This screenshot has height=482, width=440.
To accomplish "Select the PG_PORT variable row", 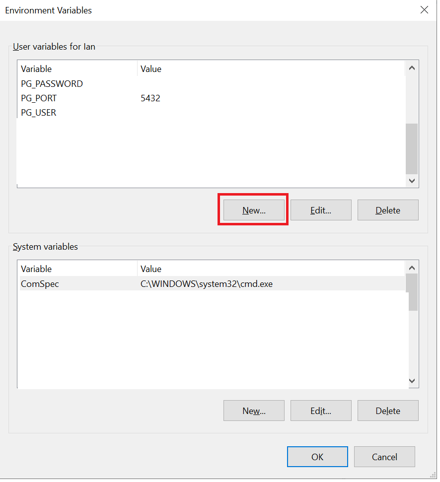I will point(39,98).
